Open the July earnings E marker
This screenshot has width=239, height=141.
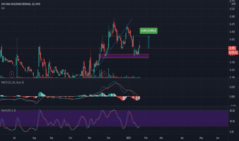12,75
